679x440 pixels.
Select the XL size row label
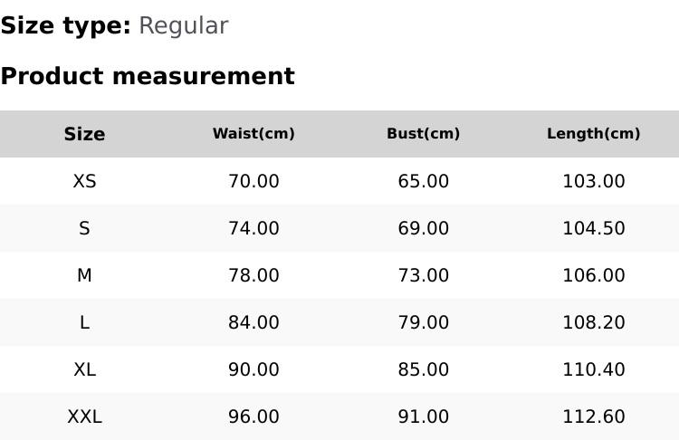84,369
